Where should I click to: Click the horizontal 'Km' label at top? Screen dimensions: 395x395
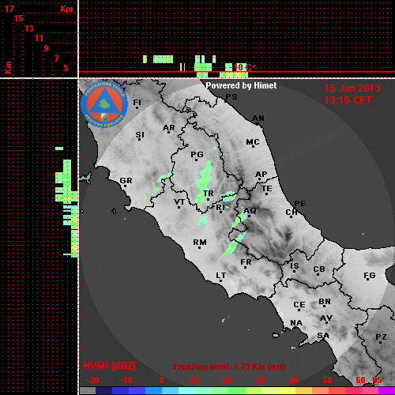tap(66, 9)
